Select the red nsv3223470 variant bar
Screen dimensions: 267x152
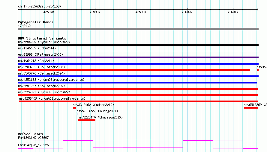click(87, 120)
